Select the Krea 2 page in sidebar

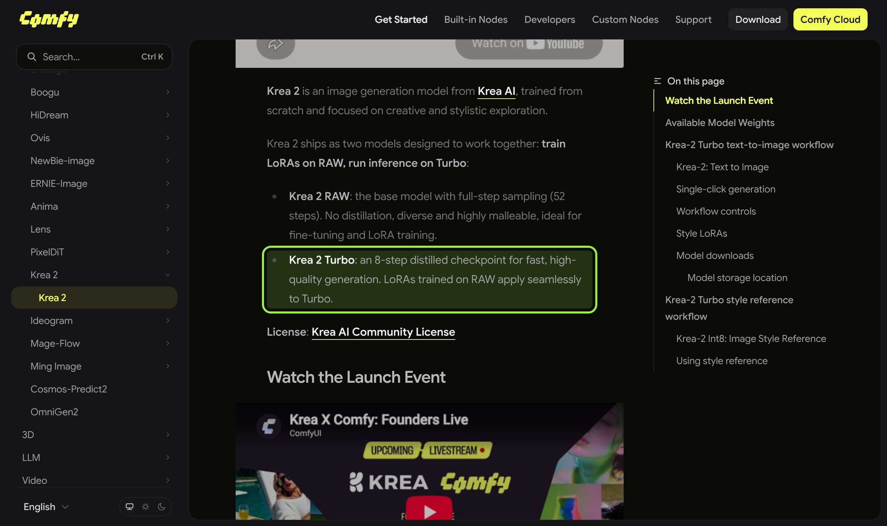click(x=94, y=298)
